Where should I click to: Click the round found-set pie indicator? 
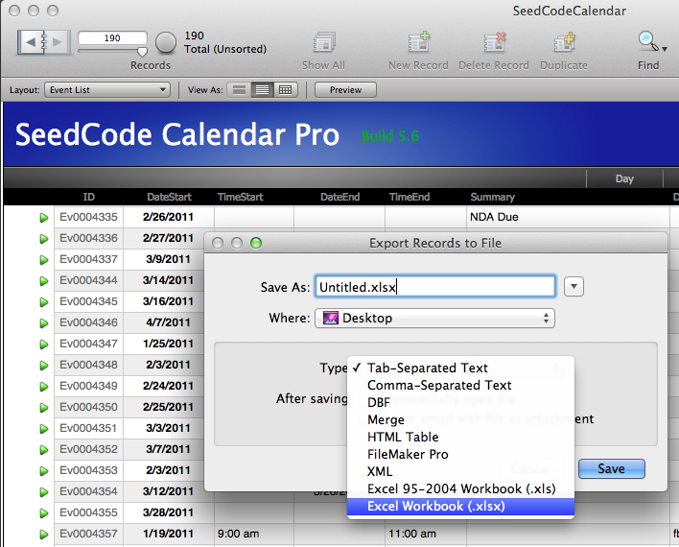pyautogui.click(x=165, y=42)
